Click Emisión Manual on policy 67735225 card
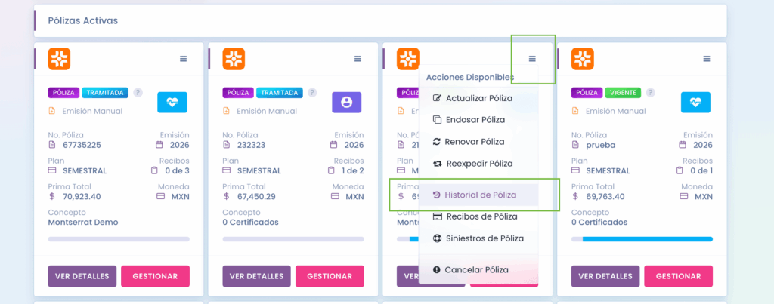The height and width of the screenshot is (304, 774). 92,112
